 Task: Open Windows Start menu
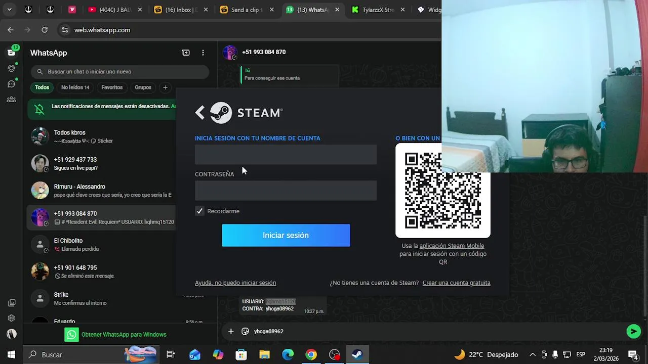(x=11, y=355)
